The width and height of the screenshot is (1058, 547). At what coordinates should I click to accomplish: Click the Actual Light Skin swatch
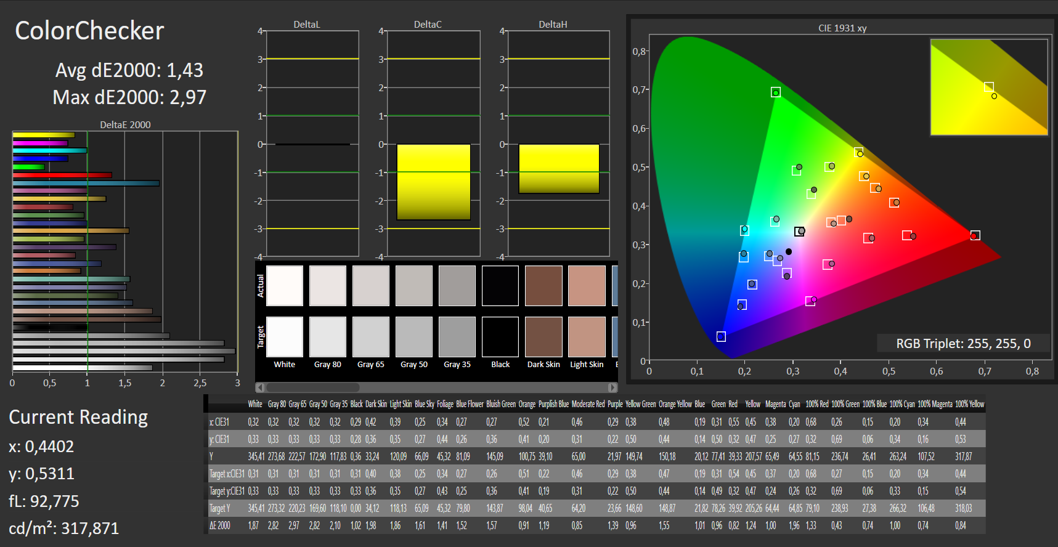tap(587, 286)
